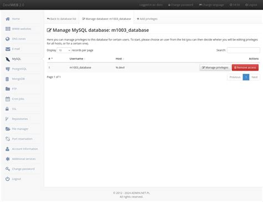The image size is (263, 202).
Task: Sort table by # column
Action: [50, 59]
